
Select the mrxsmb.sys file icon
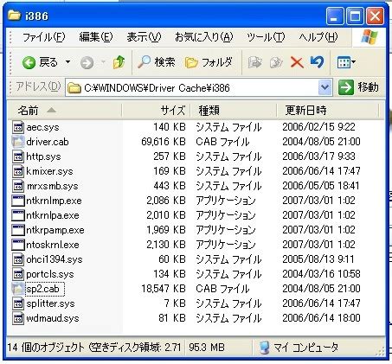coord(18,186)
